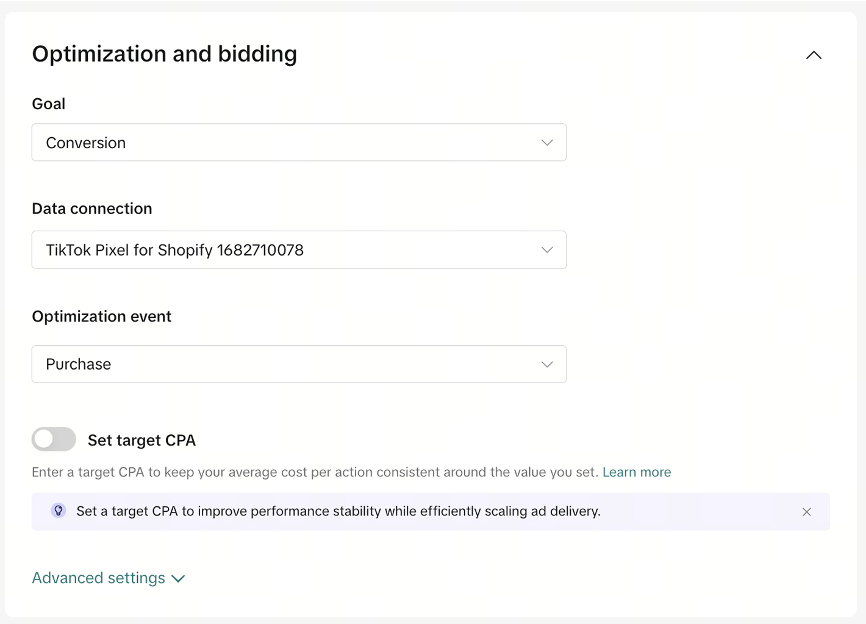The width and height of the screenshot is (866, 624).
Task: Collapse the Optimization and bidding section
Action: tap(814, 55)
